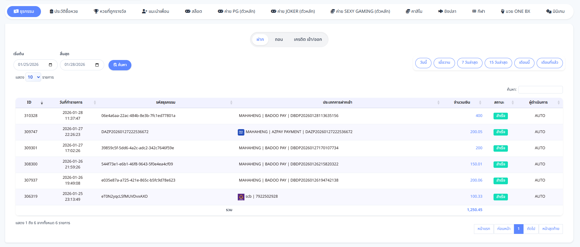
Task: Click the SCB bank logo icon
Action: click(x=241, y=197)
